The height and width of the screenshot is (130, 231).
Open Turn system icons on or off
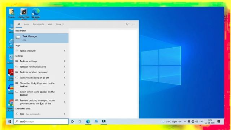pyautogui.click(x=41, y=78)
